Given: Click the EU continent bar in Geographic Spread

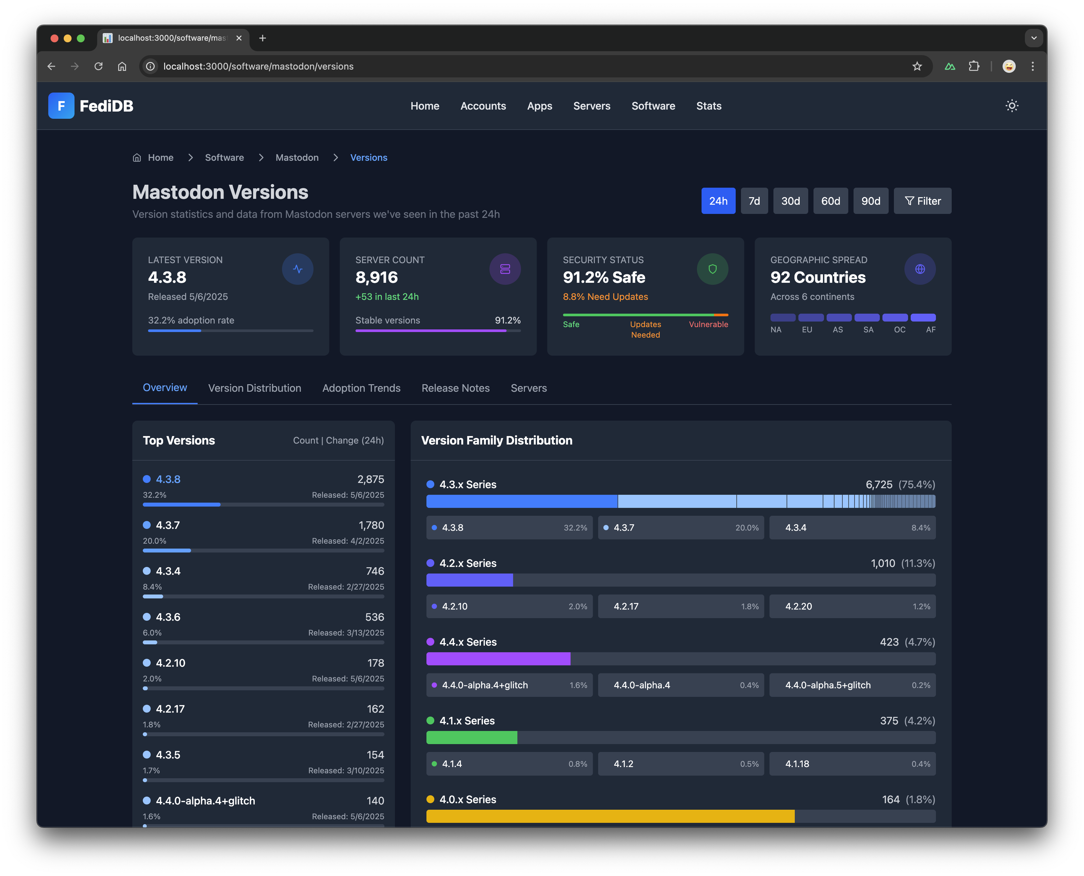Looking at the screenshot, I should pyautogui.click(x=810, y=317).
